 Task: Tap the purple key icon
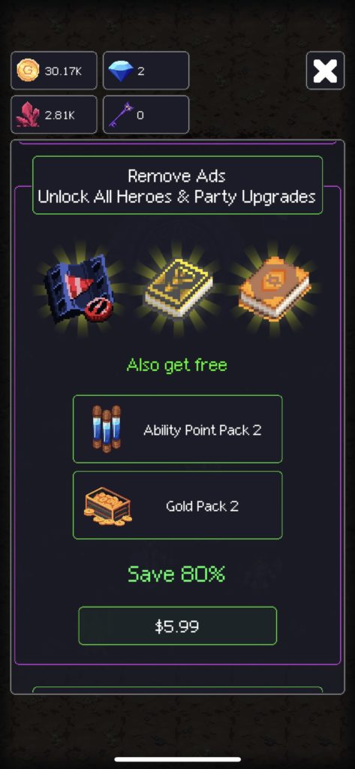point(121,115)
